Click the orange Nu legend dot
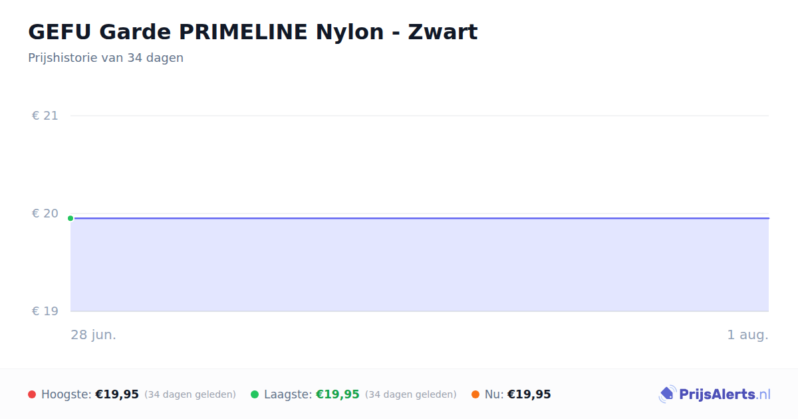This screenshot has height=419, width=798. point(475,394)
